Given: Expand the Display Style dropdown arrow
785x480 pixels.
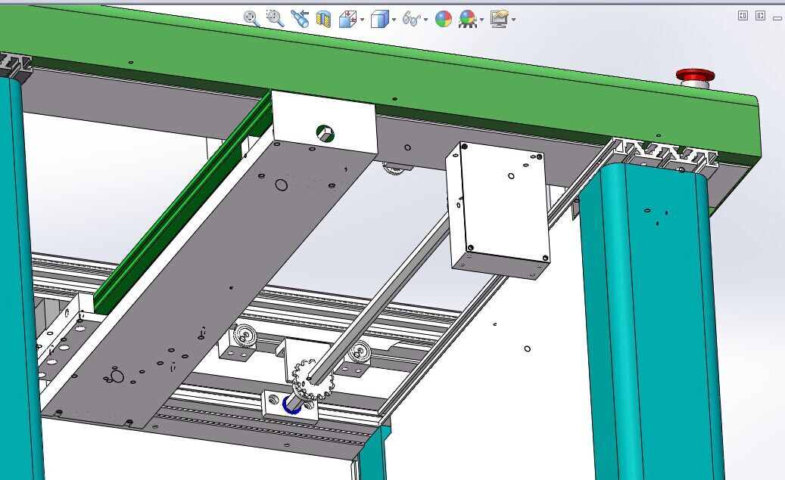Looking at the screenshot, I should pos(394,20).
